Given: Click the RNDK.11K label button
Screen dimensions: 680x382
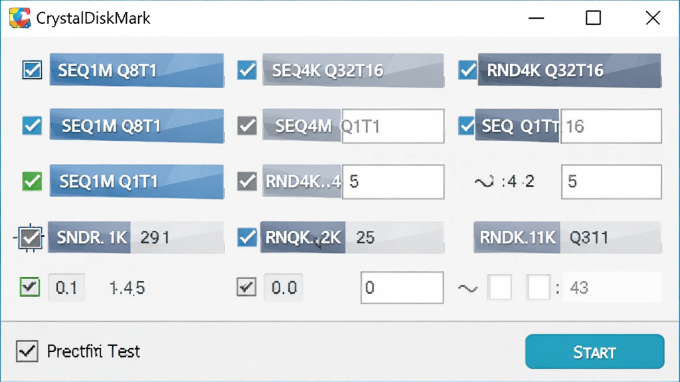Looking at the screenshot, I should [517, 237].
